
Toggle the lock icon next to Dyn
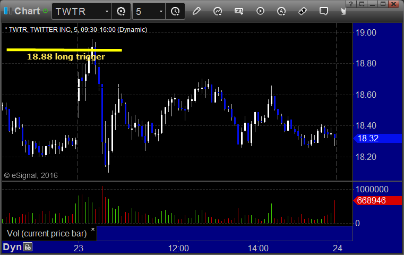[28, 247]
